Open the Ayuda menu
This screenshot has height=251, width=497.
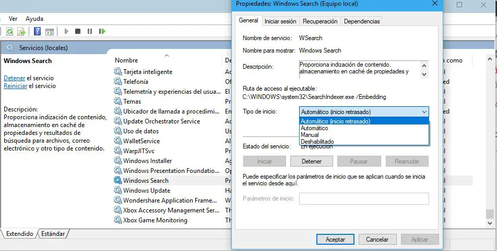point(34,19)
